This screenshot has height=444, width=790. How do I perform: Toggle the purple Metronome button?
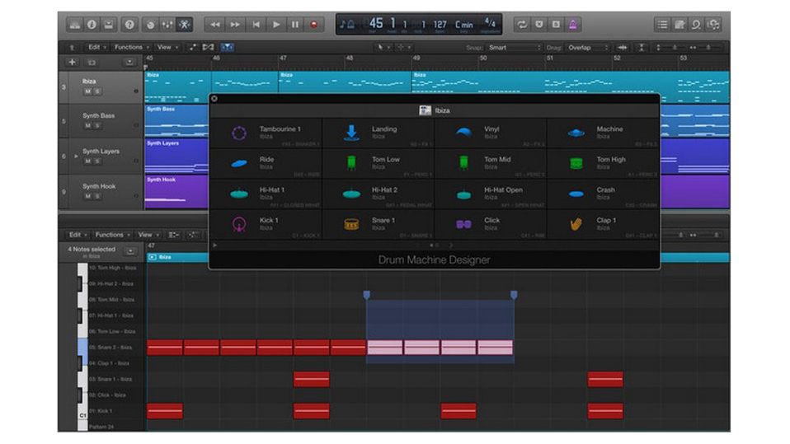point(573,24)
